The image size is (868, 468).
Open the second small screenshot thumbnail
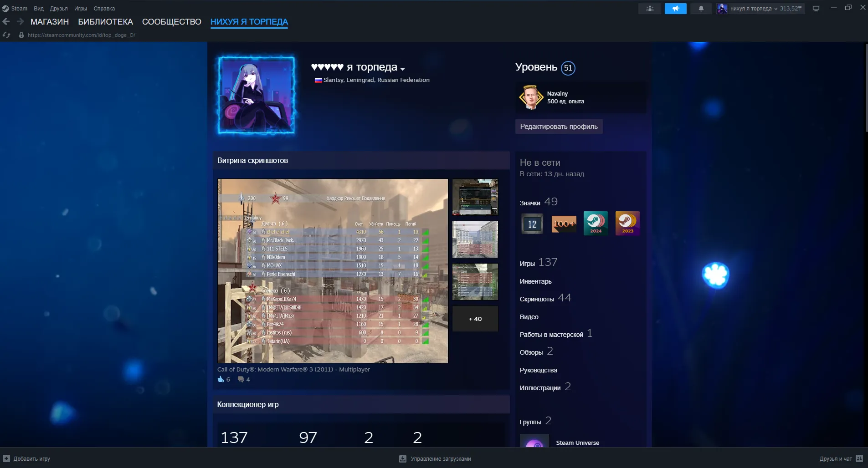(475, 239)
